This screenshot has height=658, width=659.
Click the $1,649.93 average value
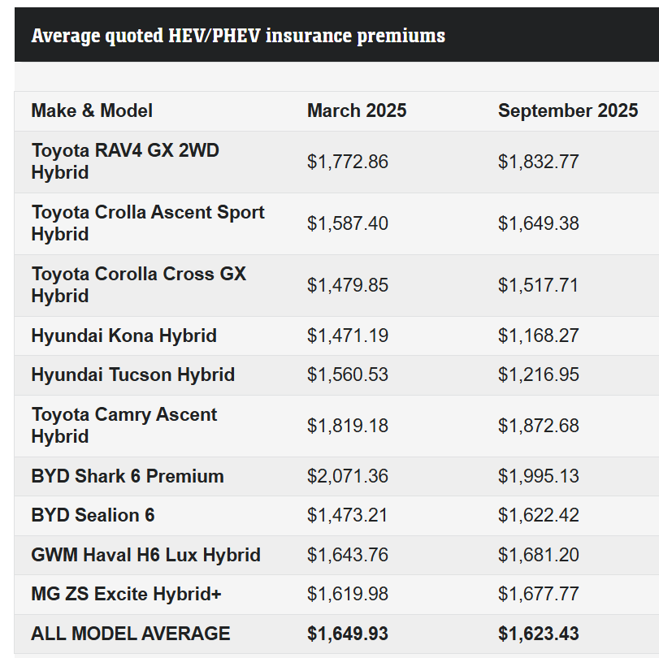coord(347,634)
